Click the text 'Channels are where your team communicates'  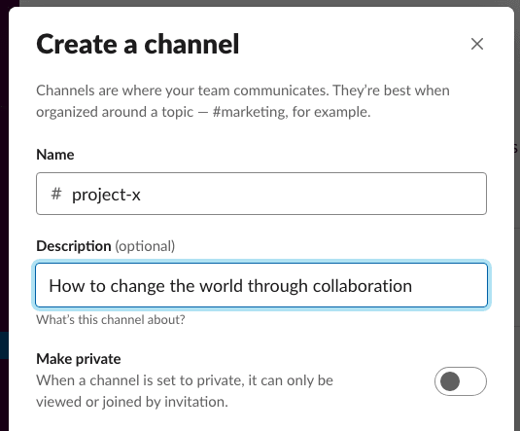182,90
